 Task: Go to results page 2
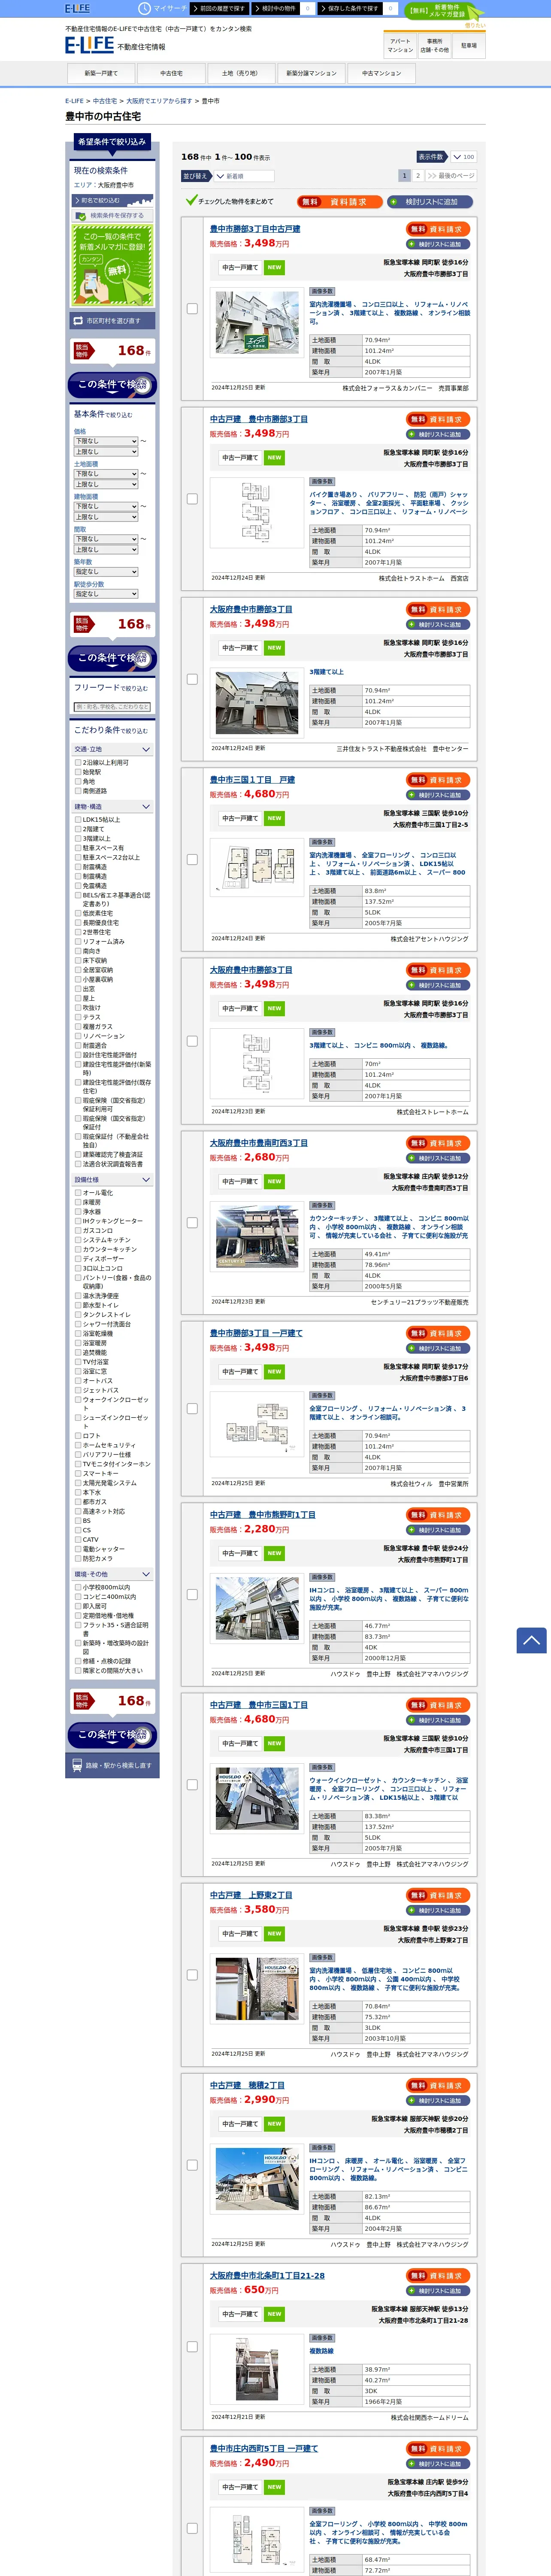[x=418, y=175]
